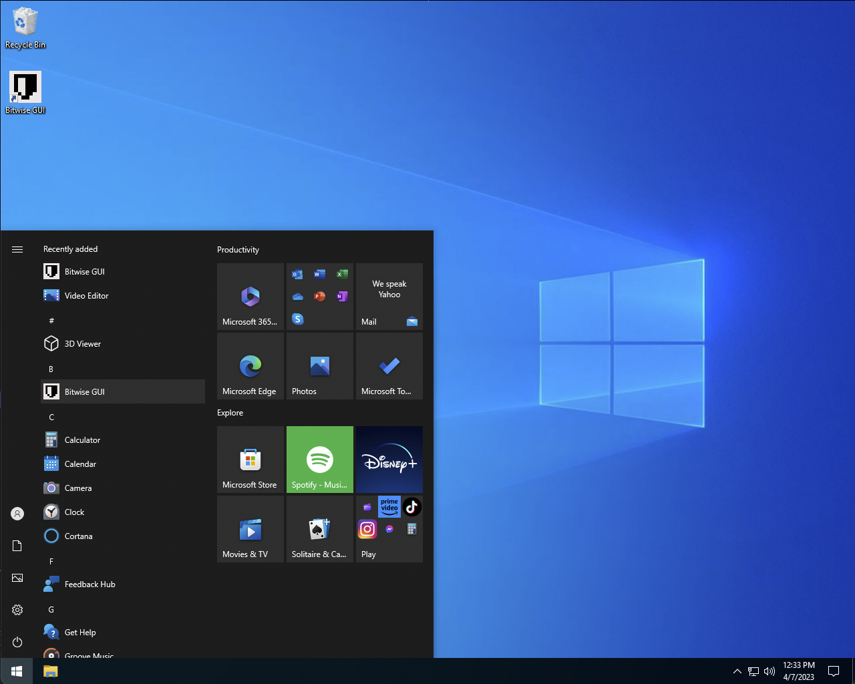Open Settings gear in Start sidebar
The image size is (855, 684).
pos(17,610)
